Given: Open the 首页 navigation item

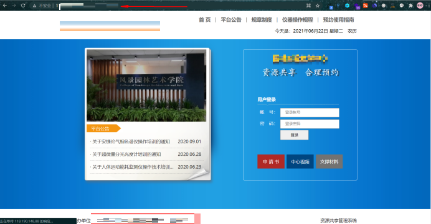Looking at the screenshot, I should (205, 20).
